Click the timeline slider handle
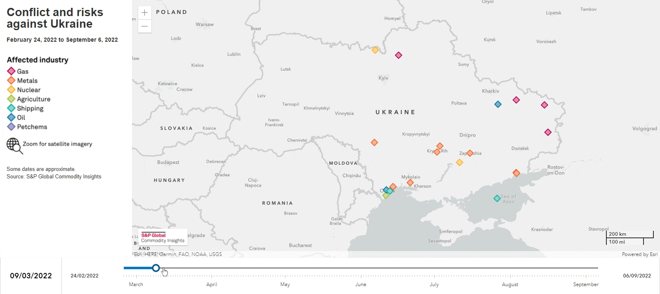660x294 pixels. tap(156, 268)
